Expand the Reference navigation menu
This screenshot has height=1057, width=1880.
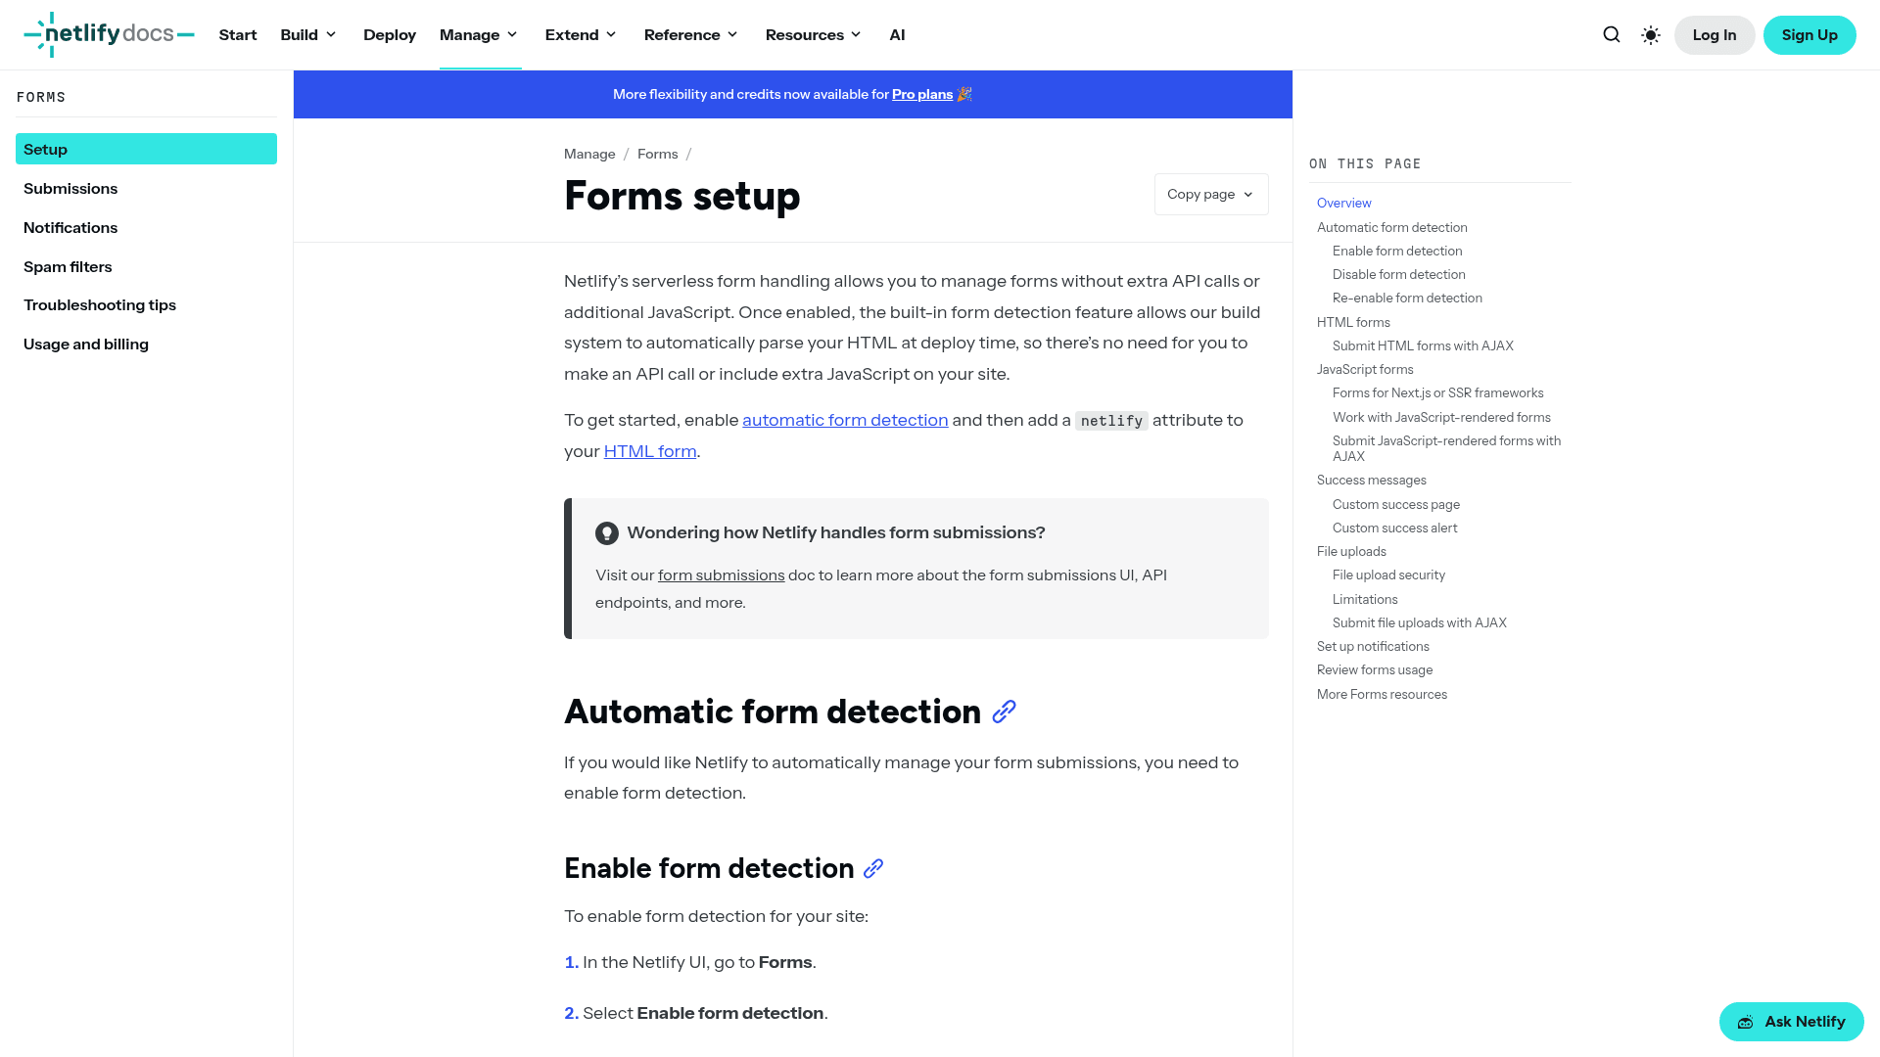tap(690, 35)
